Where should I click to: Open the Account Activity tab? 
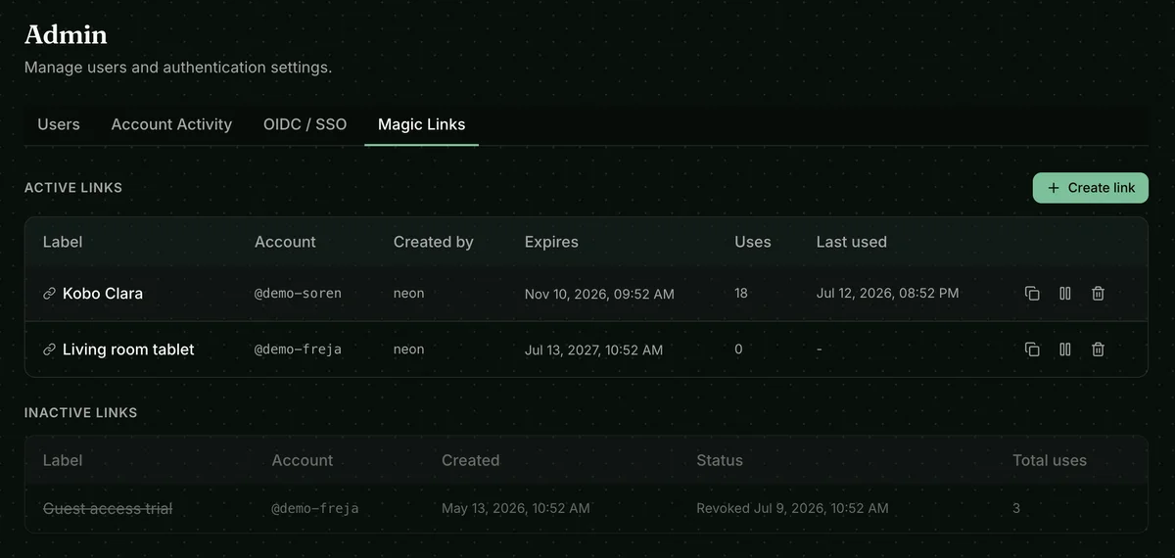[x=171, y=124]
